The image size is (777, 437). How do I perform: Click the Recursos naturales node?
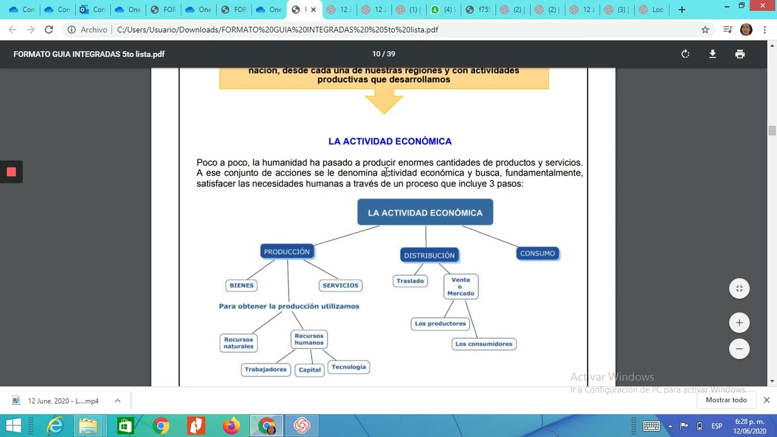coord(238,343)
